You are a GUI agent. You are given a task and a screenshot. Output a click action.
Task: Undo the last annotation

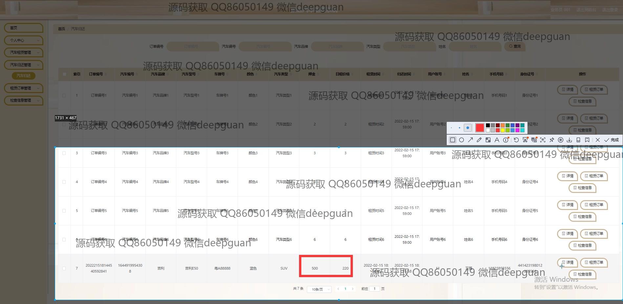point(516,140)
